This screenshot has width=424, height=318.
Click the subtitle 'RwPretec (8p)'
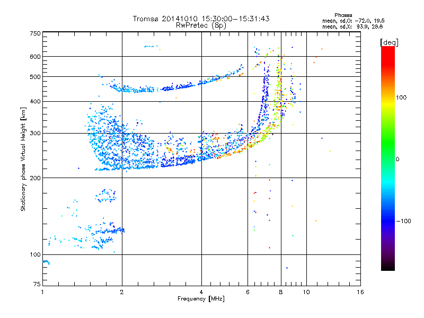[201, 25]
